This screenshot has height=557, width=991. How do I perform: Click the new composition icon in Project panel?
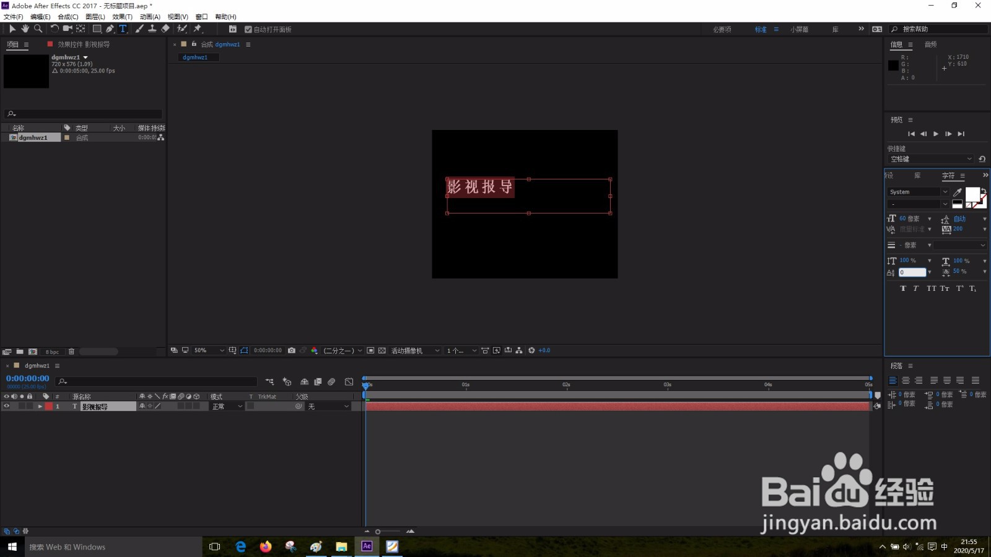(x=33, y=352)
